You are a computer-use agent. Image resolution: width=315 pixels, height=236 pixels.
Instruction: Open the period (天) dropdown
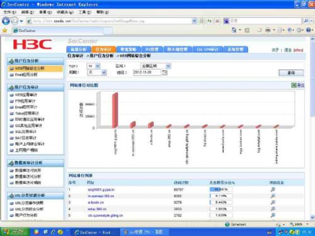click(x=97, y=72)
